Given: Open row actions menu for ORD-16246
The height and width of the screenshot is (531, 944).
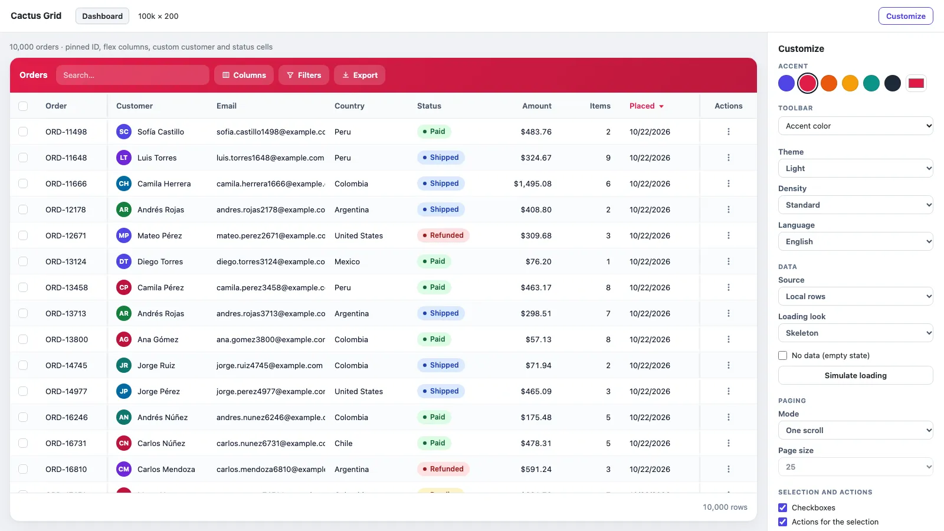Looking at the screenshot, I should point(728,417).
